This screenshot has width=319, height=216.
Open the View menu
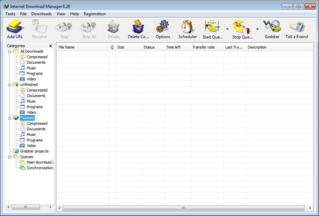click(61, 14)
